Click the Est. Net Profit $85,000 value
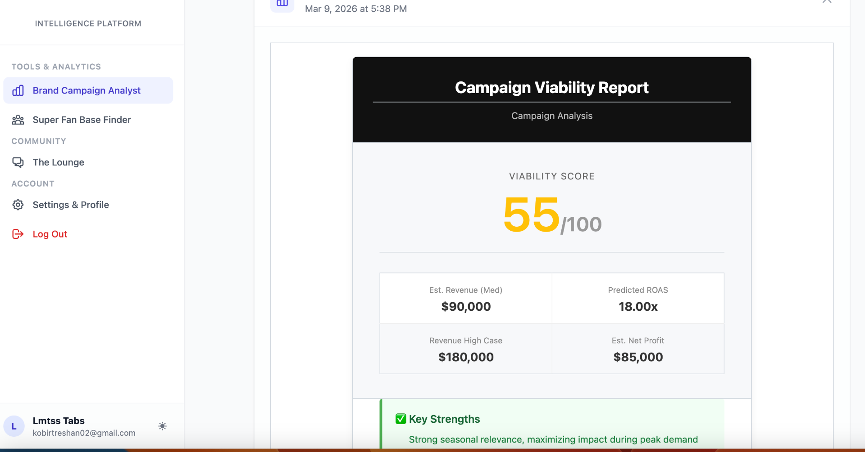The height and width of the screenshot is (452, 865). [x=638, y=357]
